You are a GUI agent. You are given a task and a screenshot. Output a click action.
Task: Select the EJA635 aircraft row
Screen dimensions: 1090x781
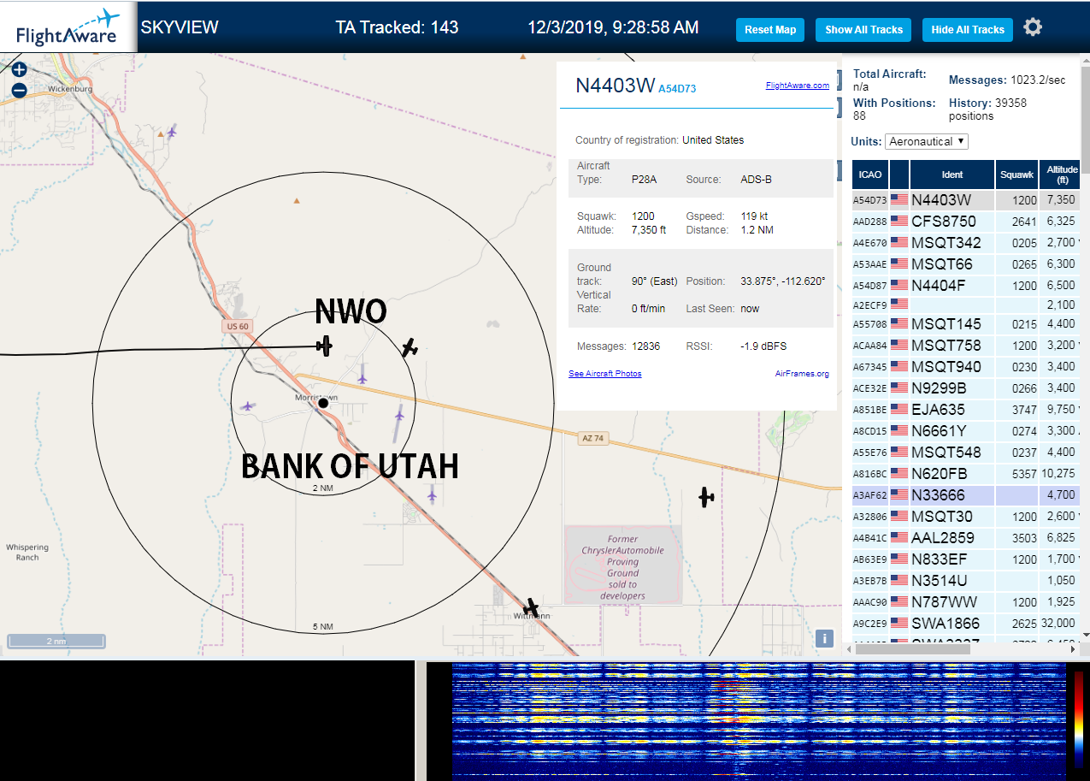pos(966,410)
